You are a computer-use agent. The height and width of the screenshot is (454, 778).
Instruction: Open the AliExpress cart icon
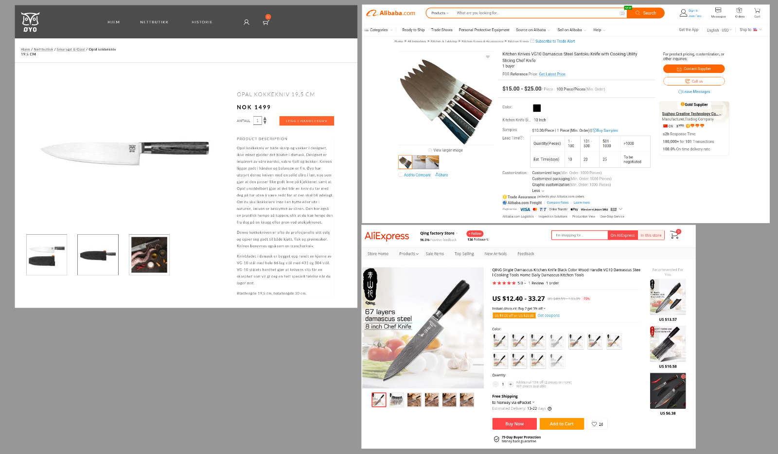pos(674,235)
